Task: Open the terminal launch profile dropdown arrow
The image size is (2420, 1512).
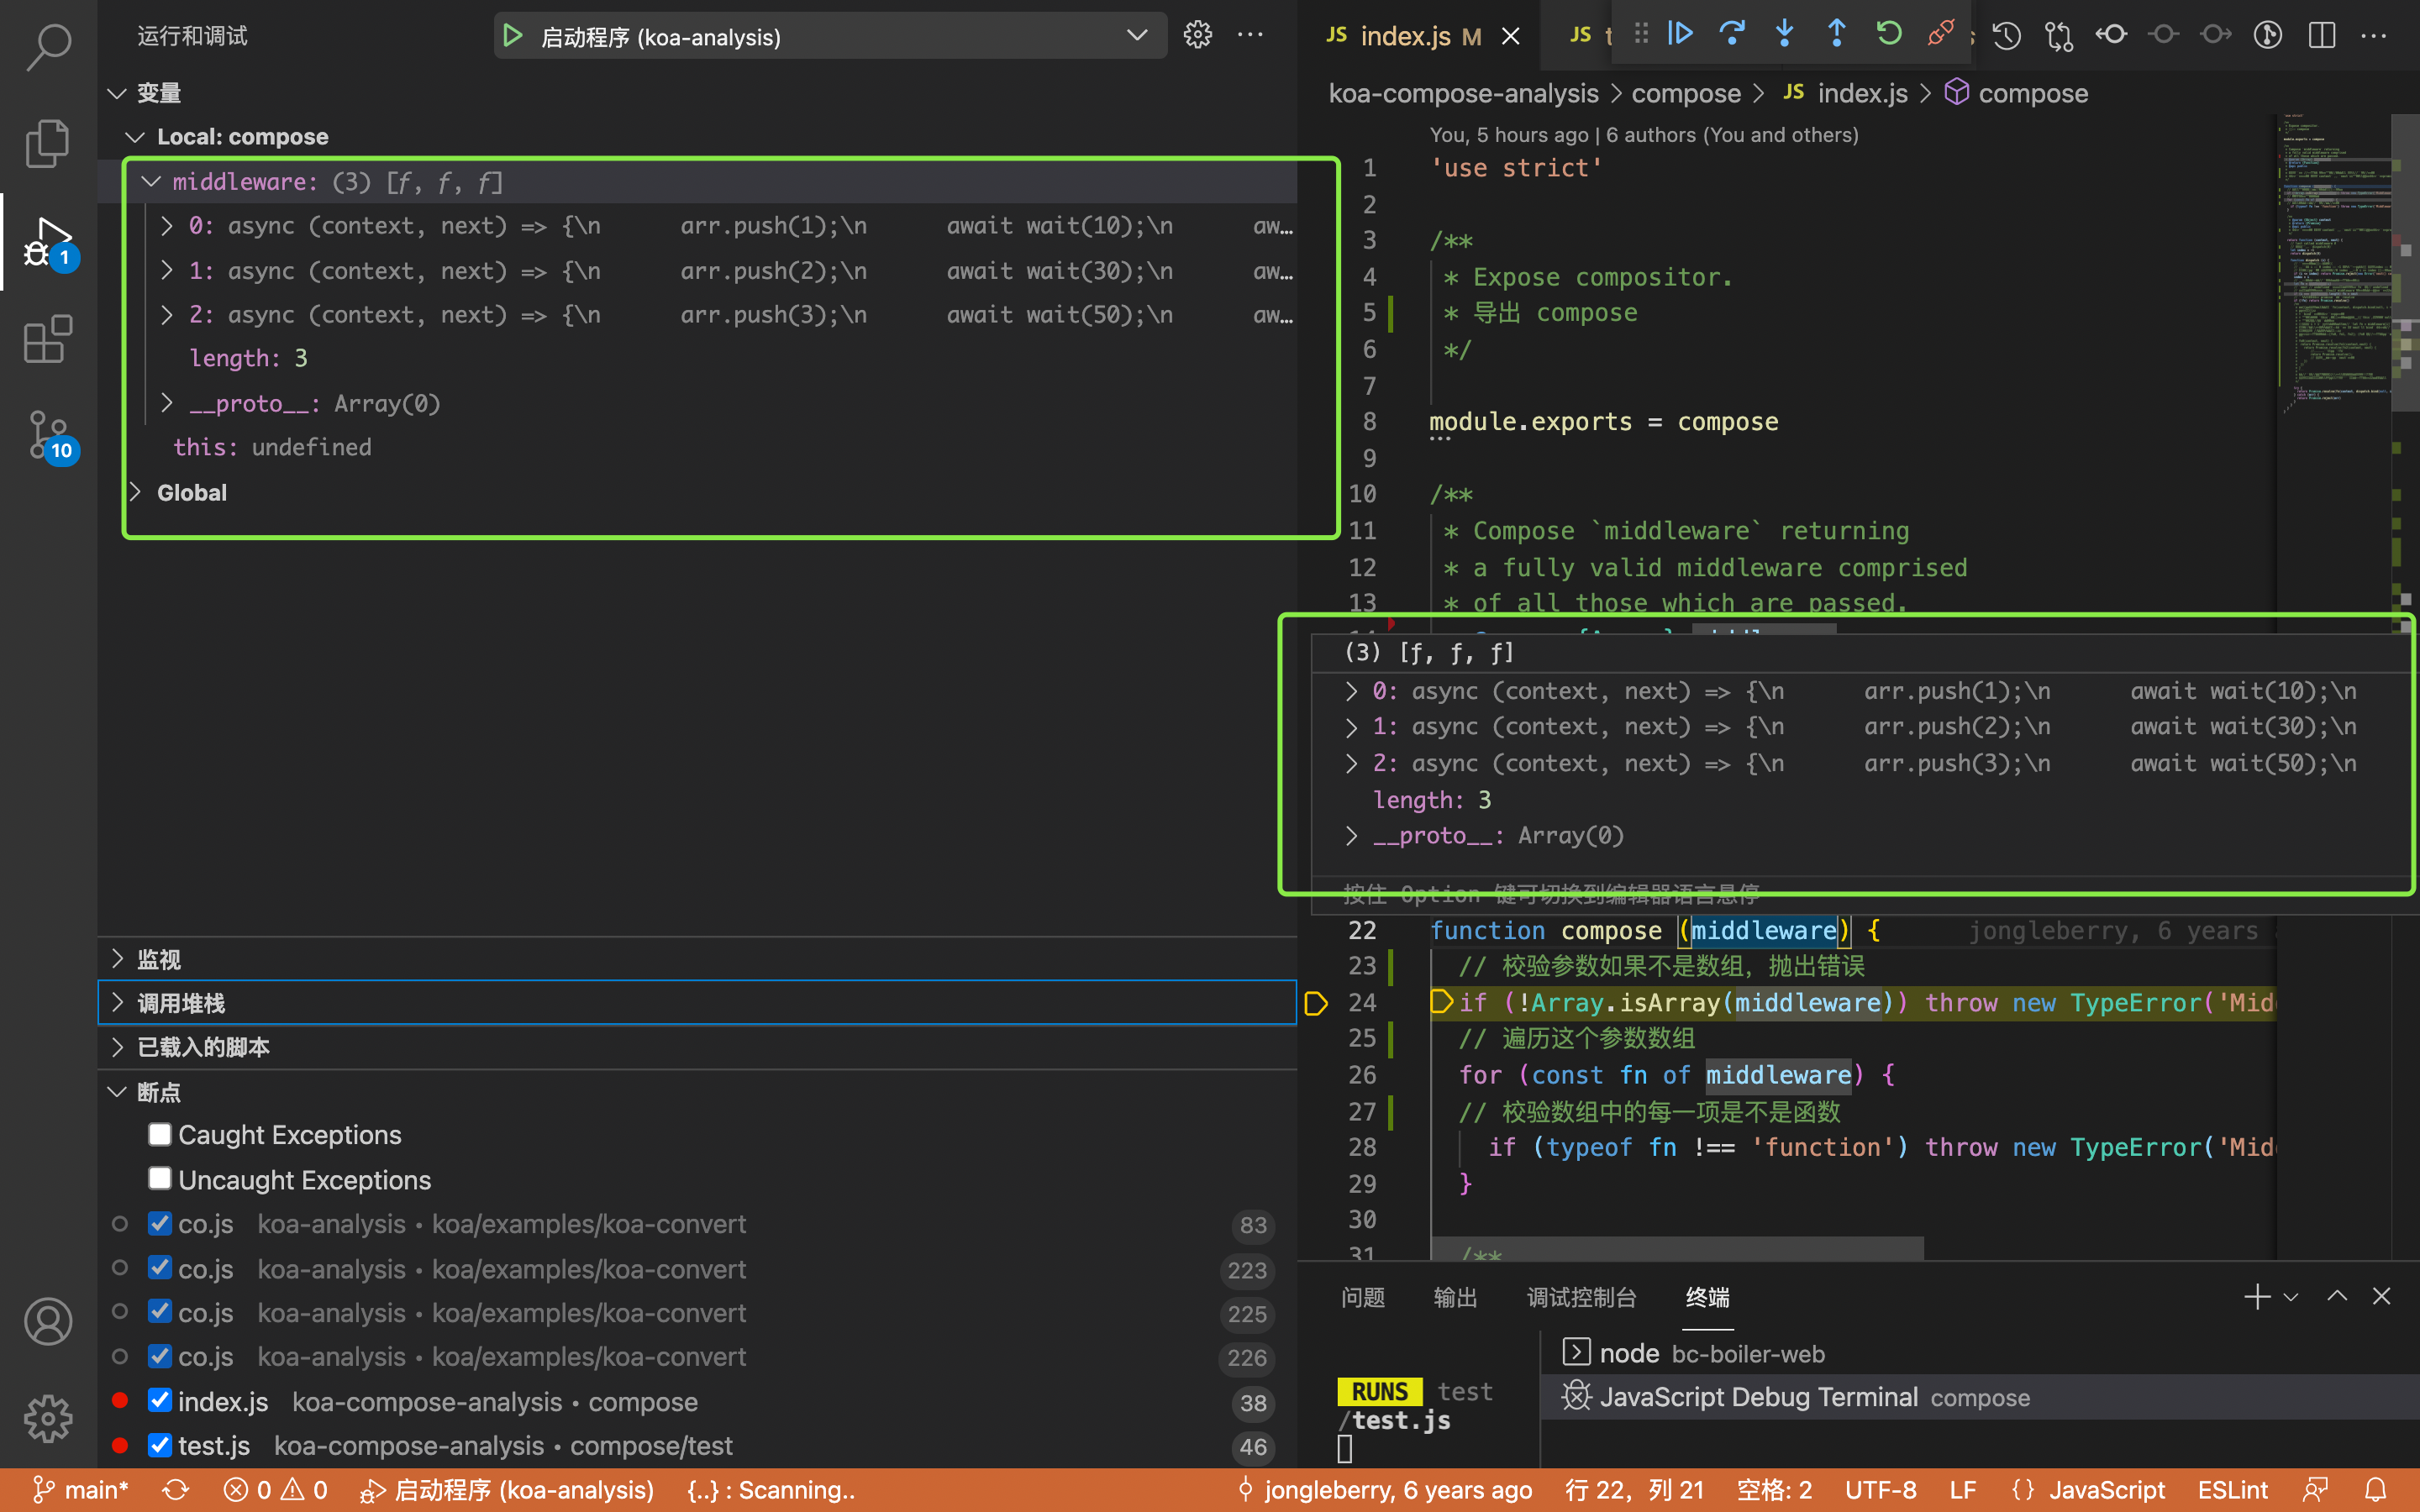Action: pyautogui.click(x=2291, y=1297)
